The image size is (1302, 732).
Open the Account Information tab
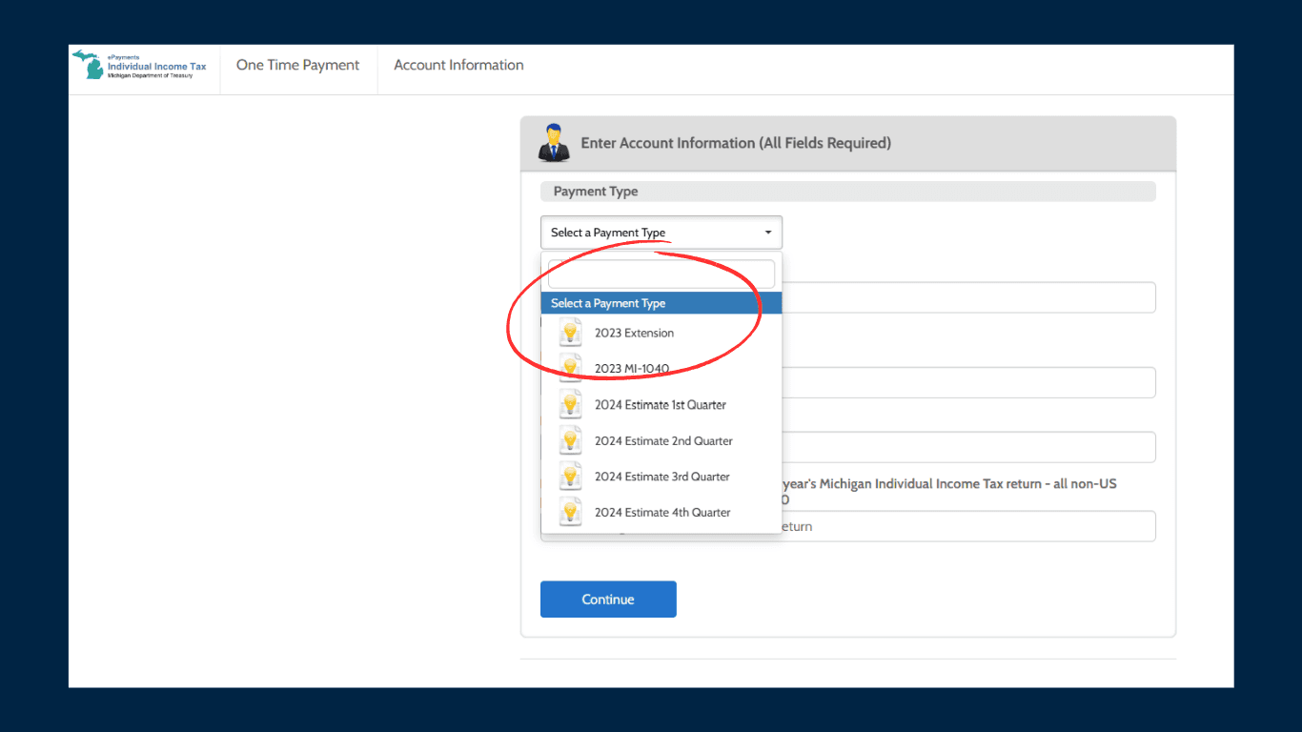coord(458,66)
